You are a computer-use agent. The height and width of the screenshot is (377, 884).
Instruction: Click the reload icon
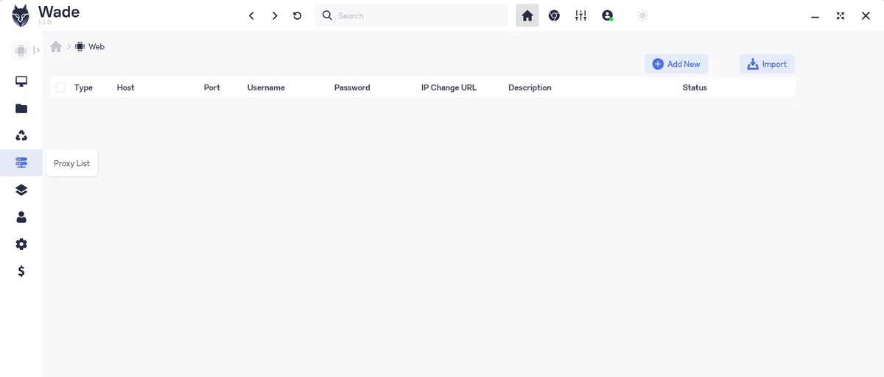[x=298, y=15]
